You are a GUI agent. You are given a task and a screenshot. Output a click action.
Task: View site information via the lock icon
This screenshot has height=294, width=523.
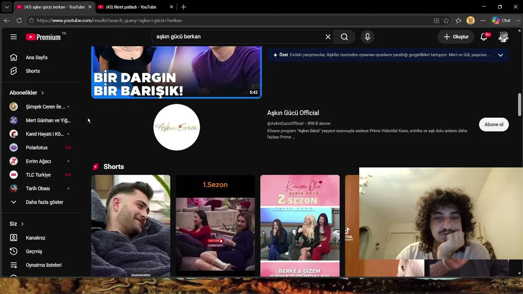point(31,20)
